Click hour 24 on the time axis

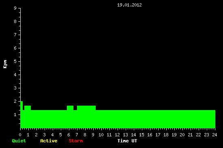tap(214, 135)
